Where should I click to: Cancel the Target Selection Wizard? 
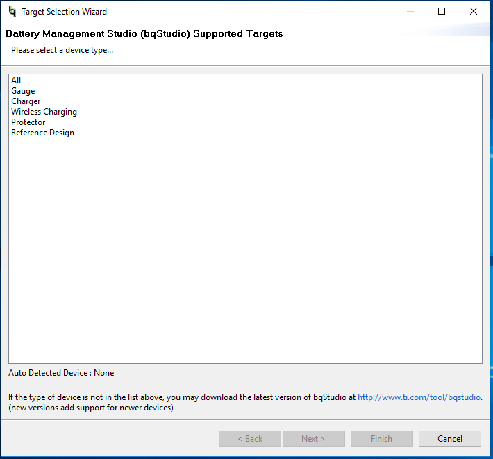(x=450, y=439)
